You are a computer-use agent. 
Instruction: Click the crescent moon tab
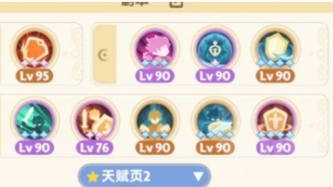[x=105, y=54]
